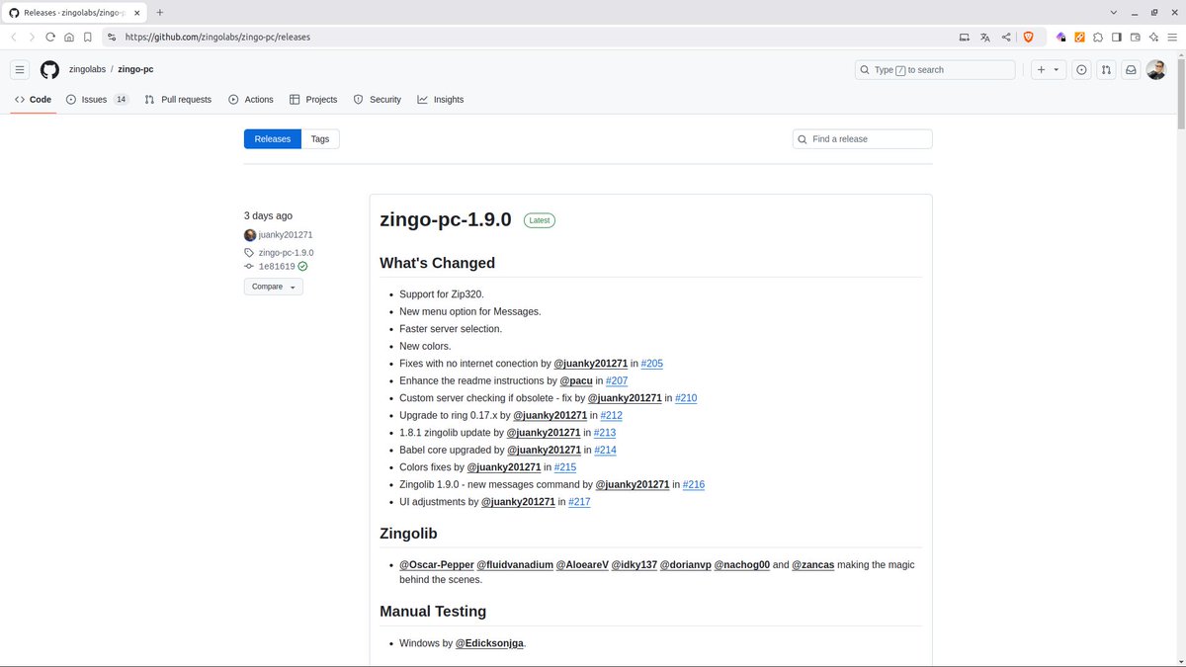Open the @fluidvanadium user mention
This screenshot has height=667, width=1186.
(515, 565)
